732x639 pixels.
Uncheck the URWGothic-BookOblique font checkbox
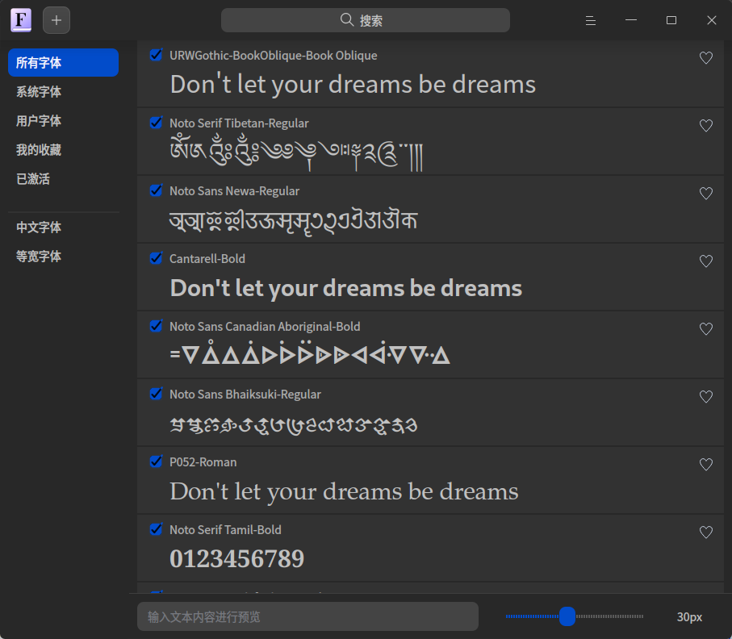[156, 55]
